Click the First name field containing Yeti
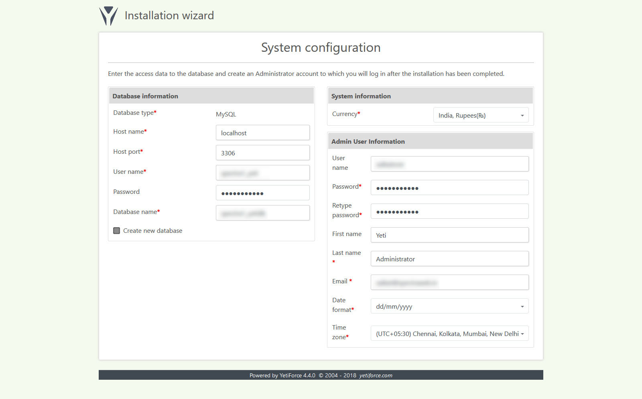This screenshot has height=399, width=642. (x=449, y=235)
